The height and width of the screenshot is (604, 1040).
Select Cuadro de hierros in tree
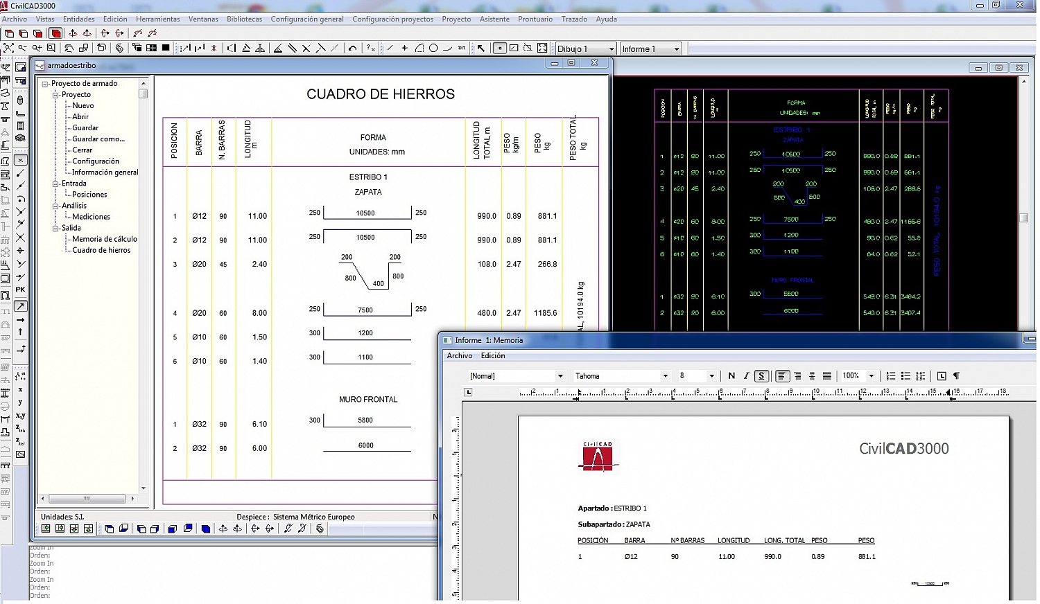(101, 250)
